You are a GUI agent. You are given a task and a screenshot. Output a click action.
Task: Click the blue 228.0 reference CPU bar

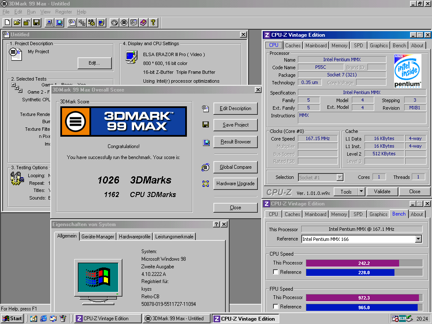pos(350,273)
